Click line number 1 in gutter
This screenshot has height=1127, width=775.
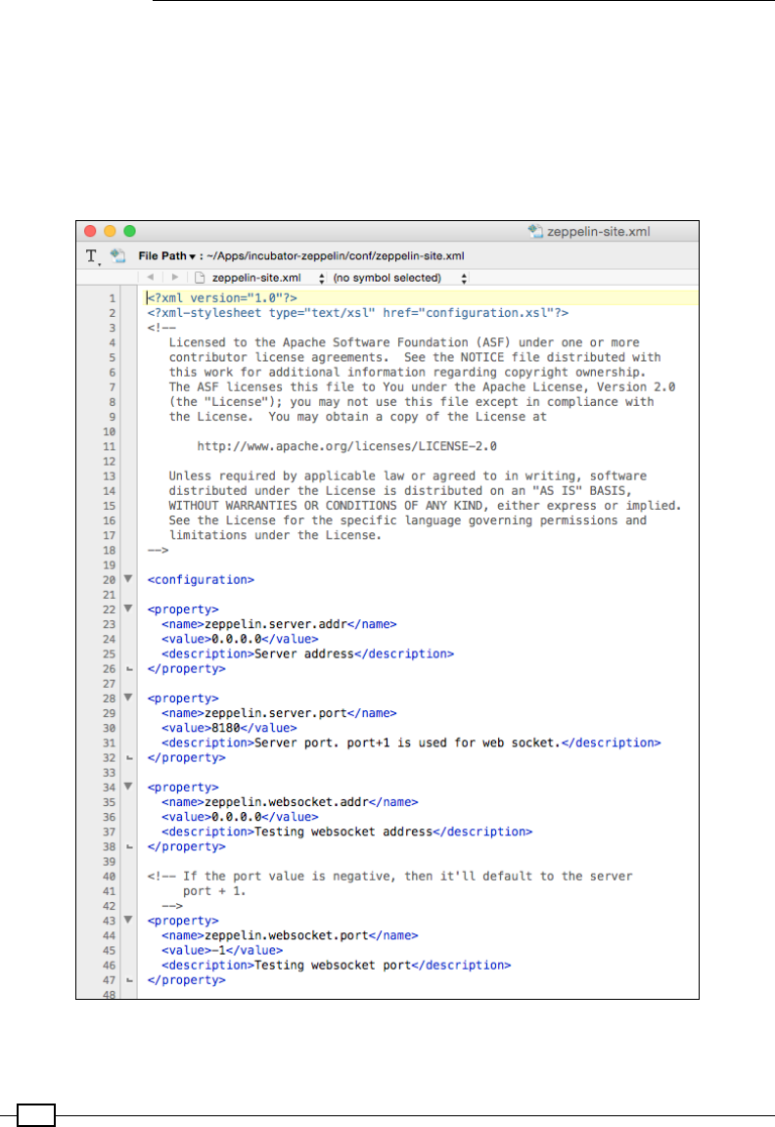(x=113, y=298)
